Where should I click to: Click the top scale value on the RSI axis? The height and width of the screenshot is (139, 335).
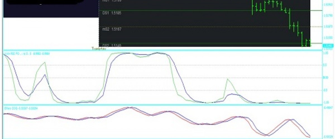(325, 53)
